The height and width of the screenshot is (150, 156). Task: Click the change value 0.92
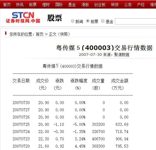tap(60, 146)
